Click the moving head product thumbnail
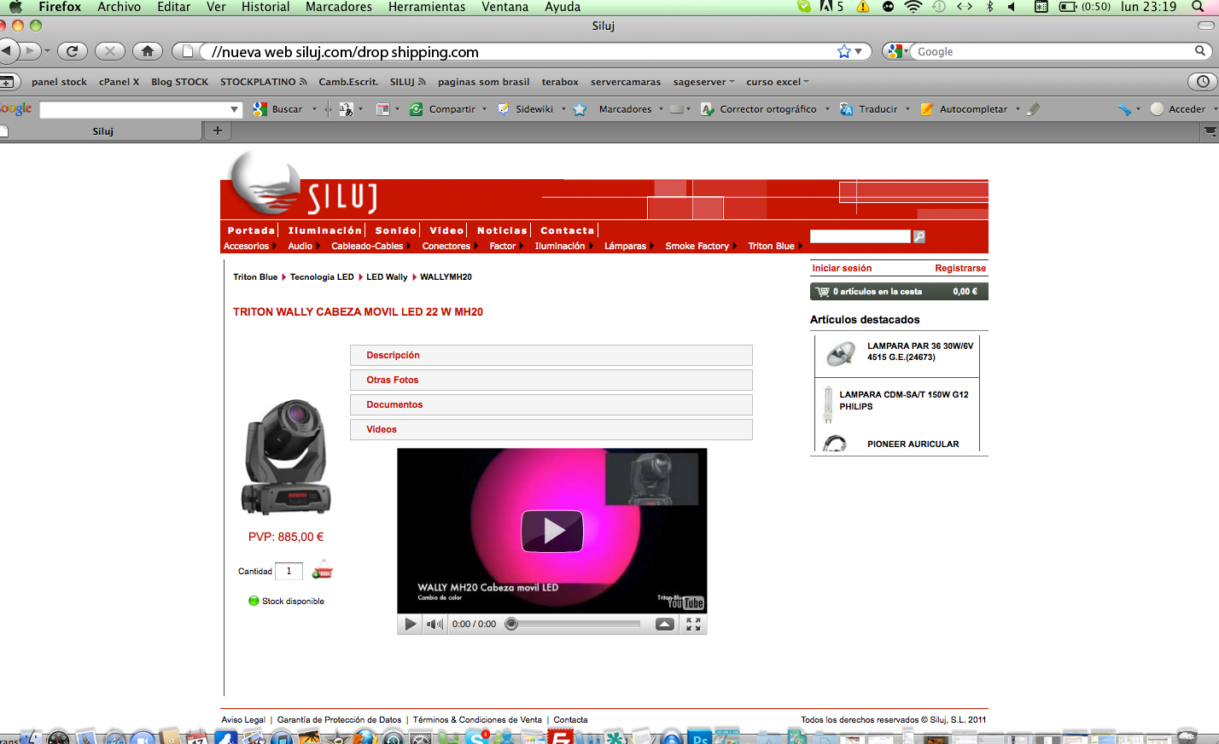Image resolution: width=1219 pixels, height=744 pixels. coord(286,456)
